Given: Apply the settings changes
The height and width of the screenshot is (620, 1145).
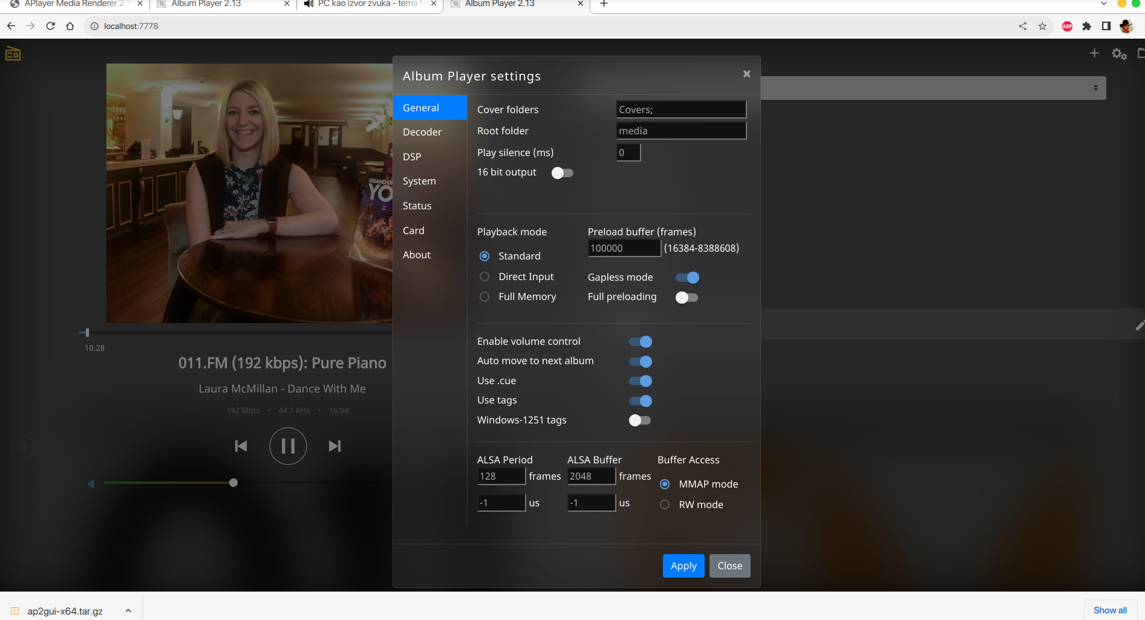Looking at the screenshot, I should (x=683, y=566).
